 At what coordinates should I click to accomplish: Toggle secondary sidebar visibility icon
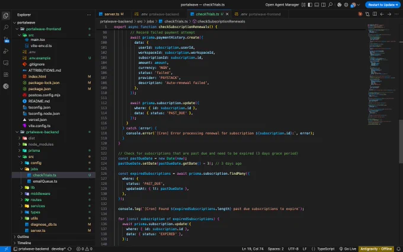324,5
